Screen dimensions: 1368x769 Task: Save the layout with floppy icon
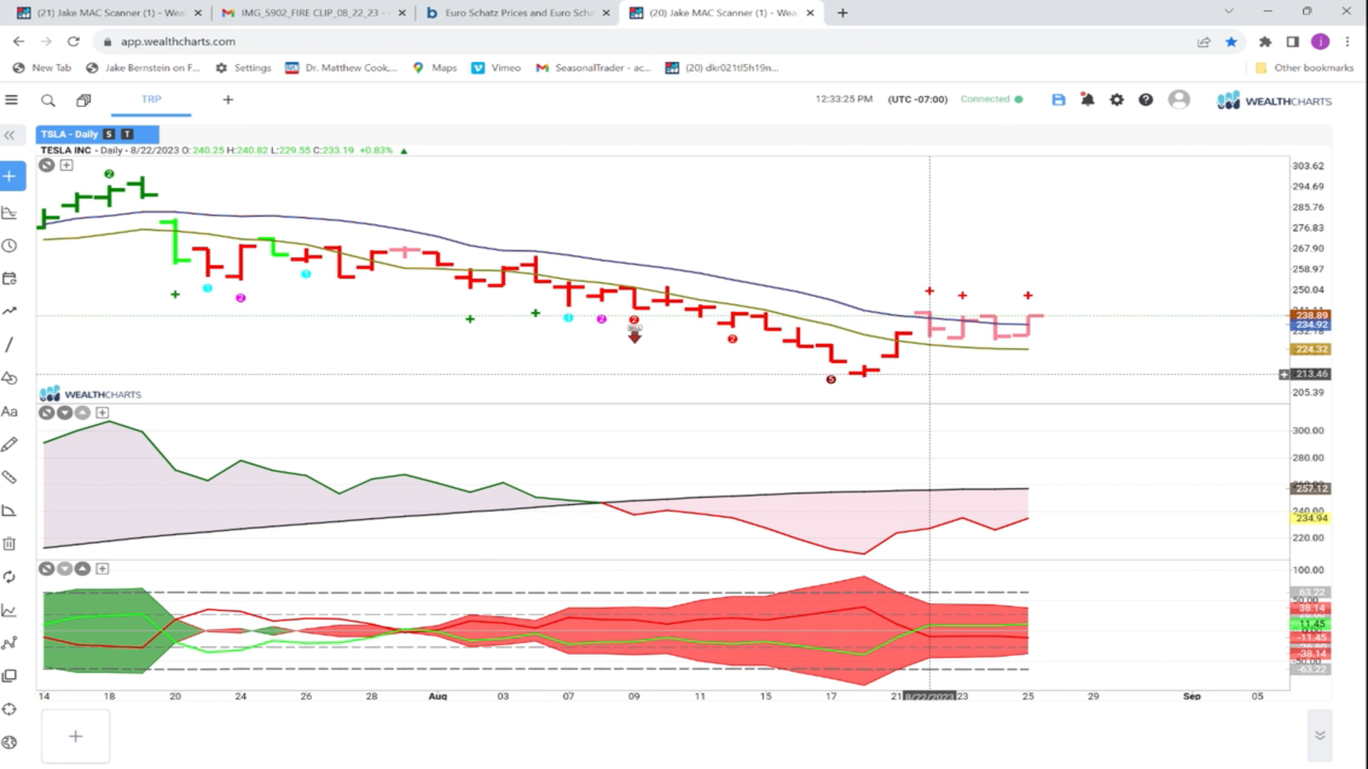tap(1058, 100)
